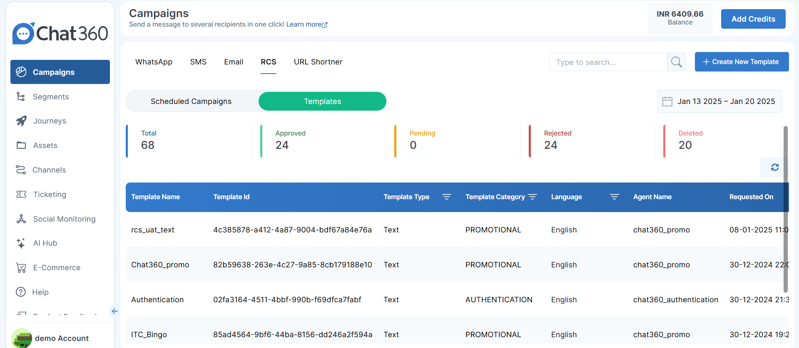The width and height of the screenshot is (799, 348).
Task: Click the search magnifier icon
Action: point(677,62)
